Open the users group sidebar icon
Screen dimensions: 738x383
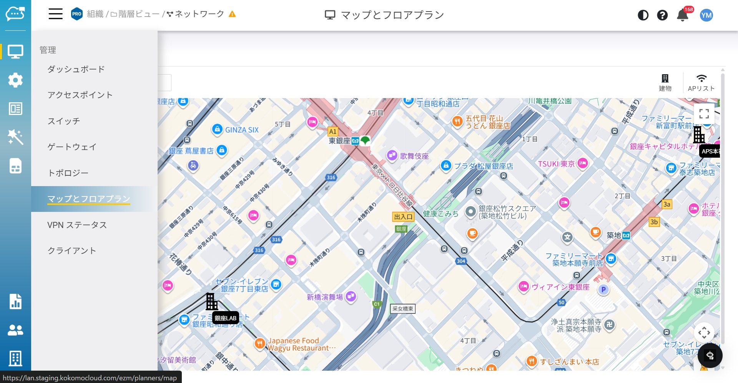15,330
